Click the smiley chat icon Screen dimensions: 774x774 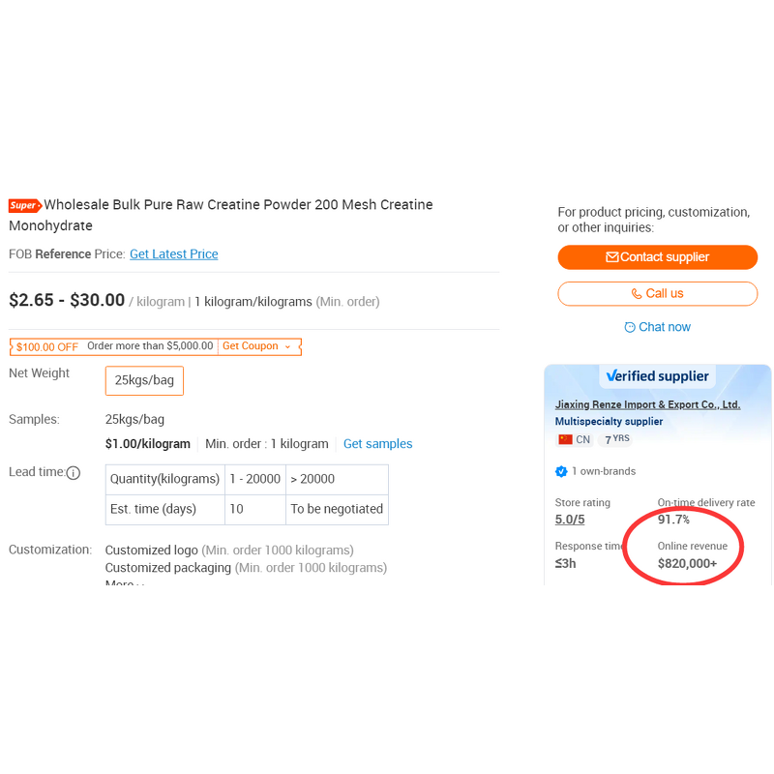pyautogui.click(x=630, y=327)
